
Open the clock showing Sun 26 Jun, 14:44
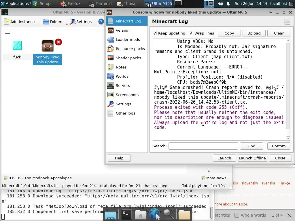tap(251, 3)
